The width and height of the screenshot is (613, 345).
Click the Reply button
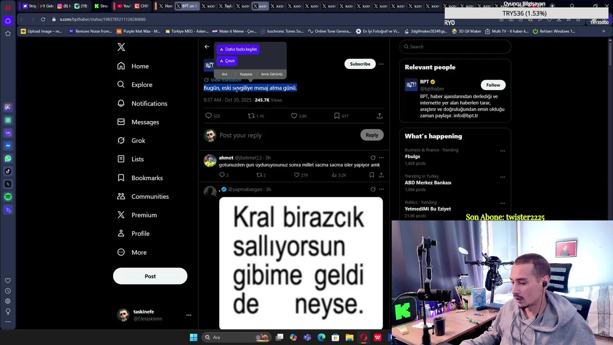coord(372,135)
